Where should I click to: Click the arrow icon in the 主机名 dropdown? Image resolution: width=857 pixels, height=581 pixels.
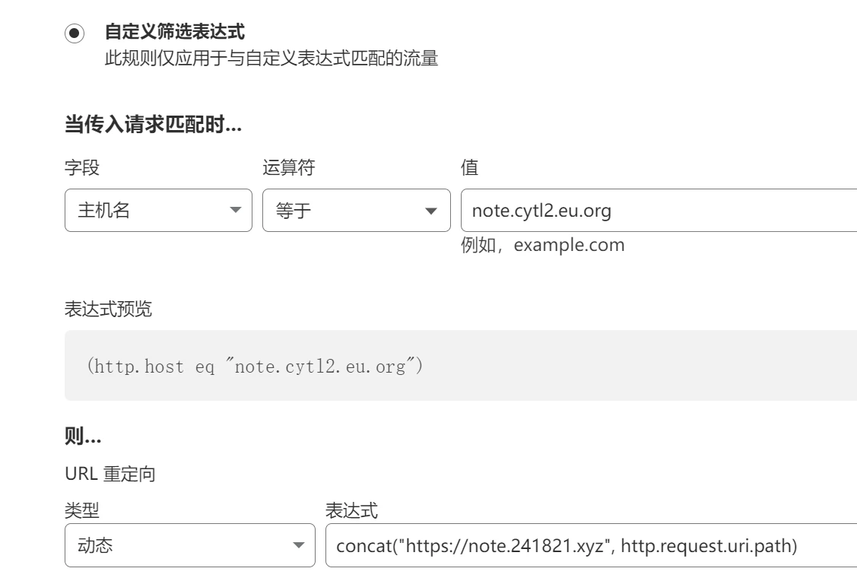[x=235, y=211]
